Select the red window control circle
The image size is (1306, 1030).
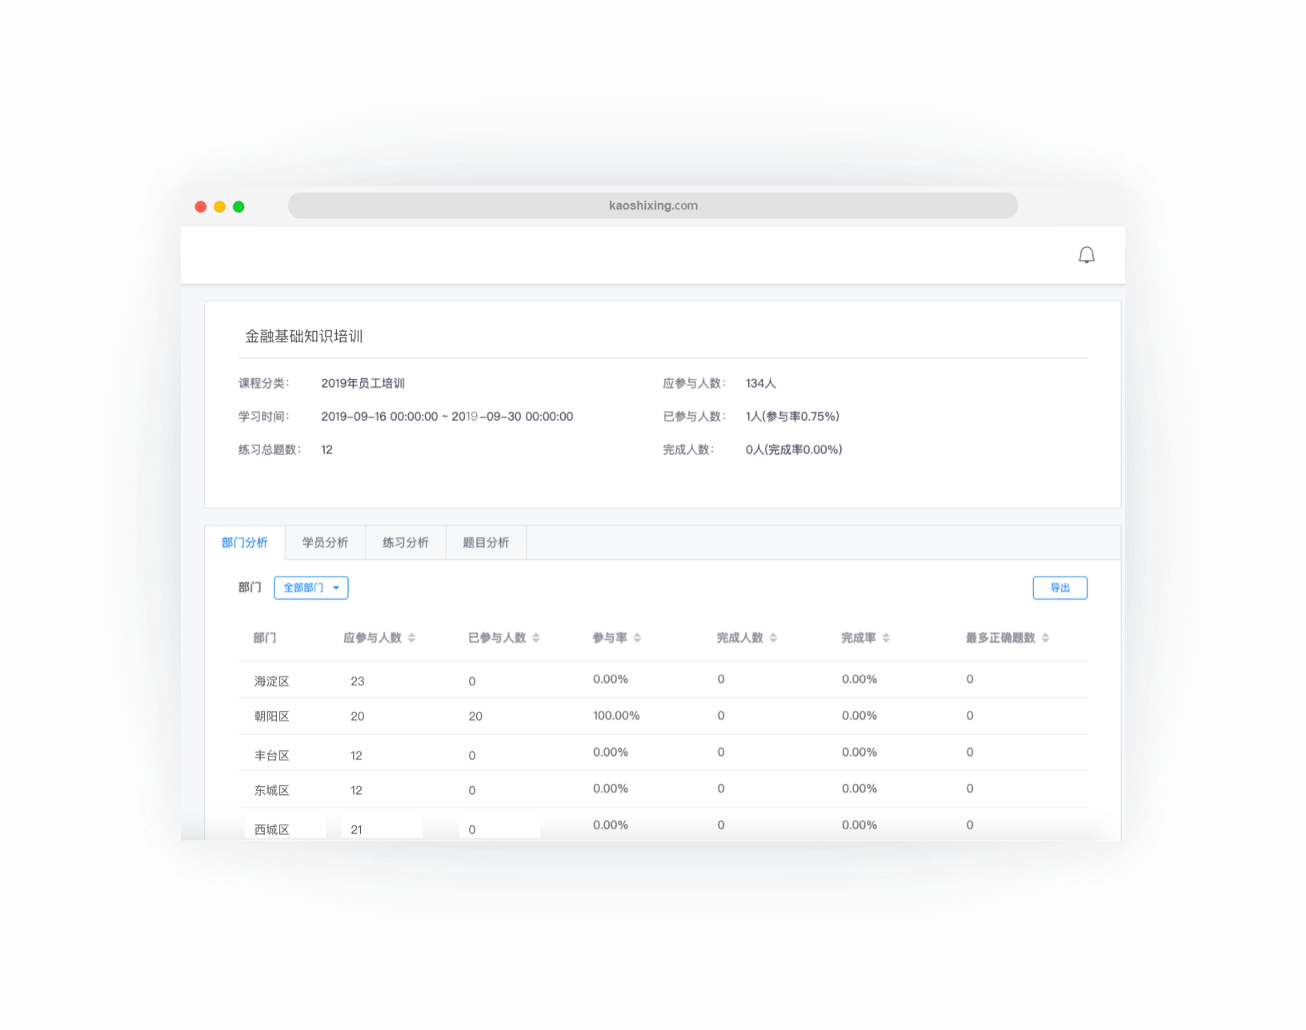(x=201, y=206)
